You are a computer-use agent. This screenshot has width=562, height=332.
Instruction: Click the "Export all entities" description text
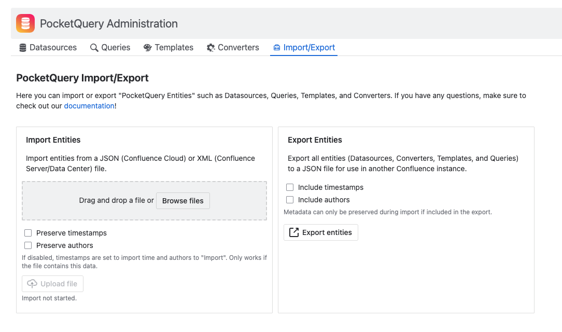tap(403, 163)
